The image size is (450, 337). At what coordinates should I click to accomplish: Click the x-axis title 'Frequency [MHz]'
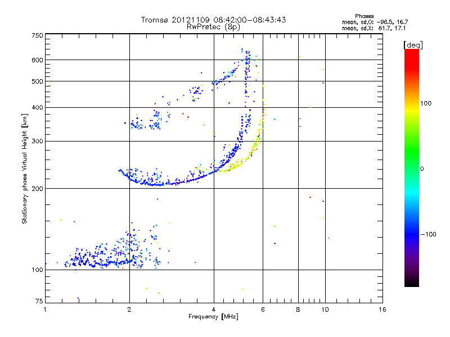tap(213, 317)
